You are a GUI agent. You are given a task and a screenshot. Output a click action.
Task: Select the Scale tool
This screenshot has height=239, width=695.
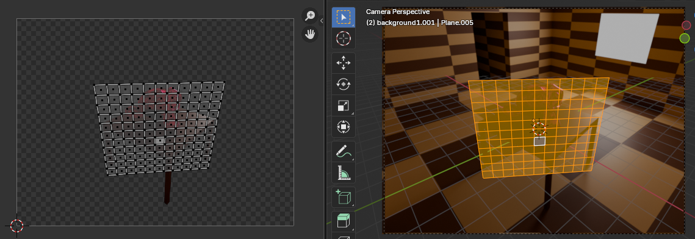[344, 105]
